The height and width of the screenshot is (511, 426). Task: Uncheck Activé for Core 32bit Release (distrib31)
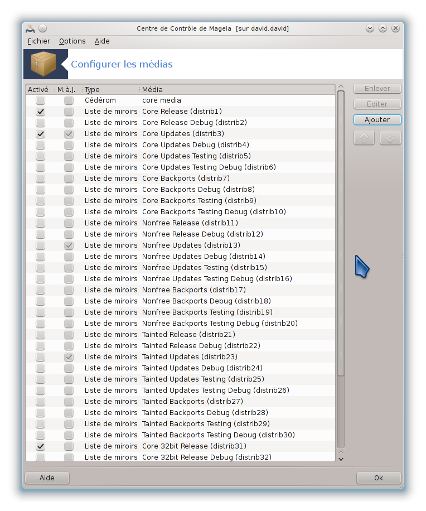click(x=40, y=446)
